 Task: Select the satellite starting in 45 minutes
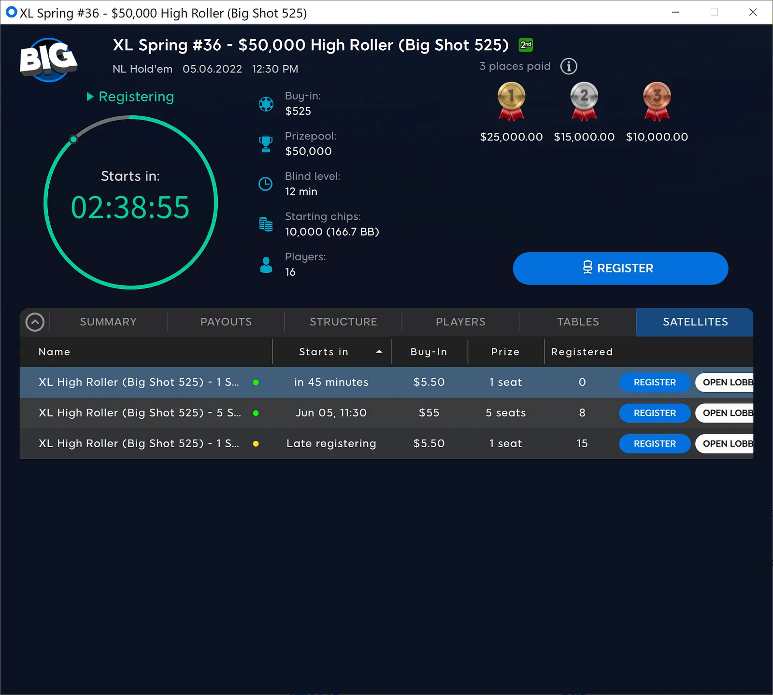[x=145, y=383]
